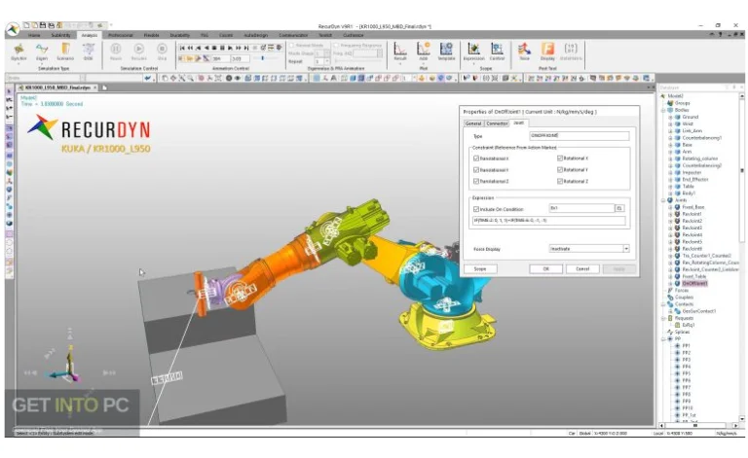Open the Scenario simulation icon
This screenshot has height=458, width=748.
point(65,50)
